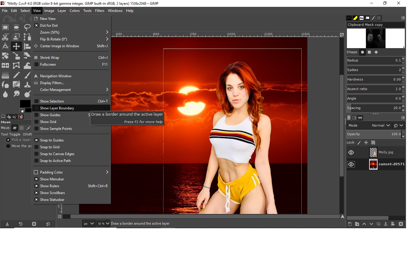Click Show Layer Boundary menu entry

tap(57, 108)
